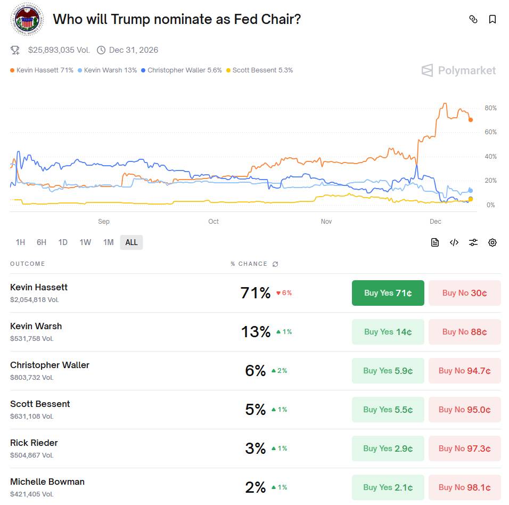Image resolution: width=509 pixels, height=505 pixels.
Task: Open the settings gear icon
Action: coord(492,242)
